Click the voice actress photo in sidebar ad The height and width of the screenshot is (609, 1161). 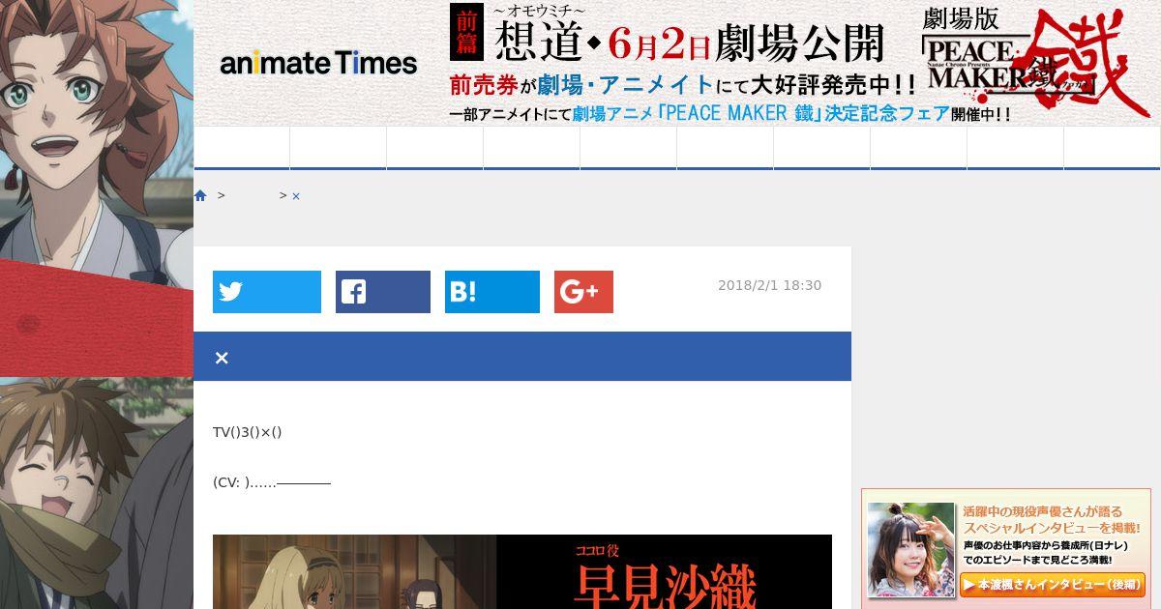(910, 549)
